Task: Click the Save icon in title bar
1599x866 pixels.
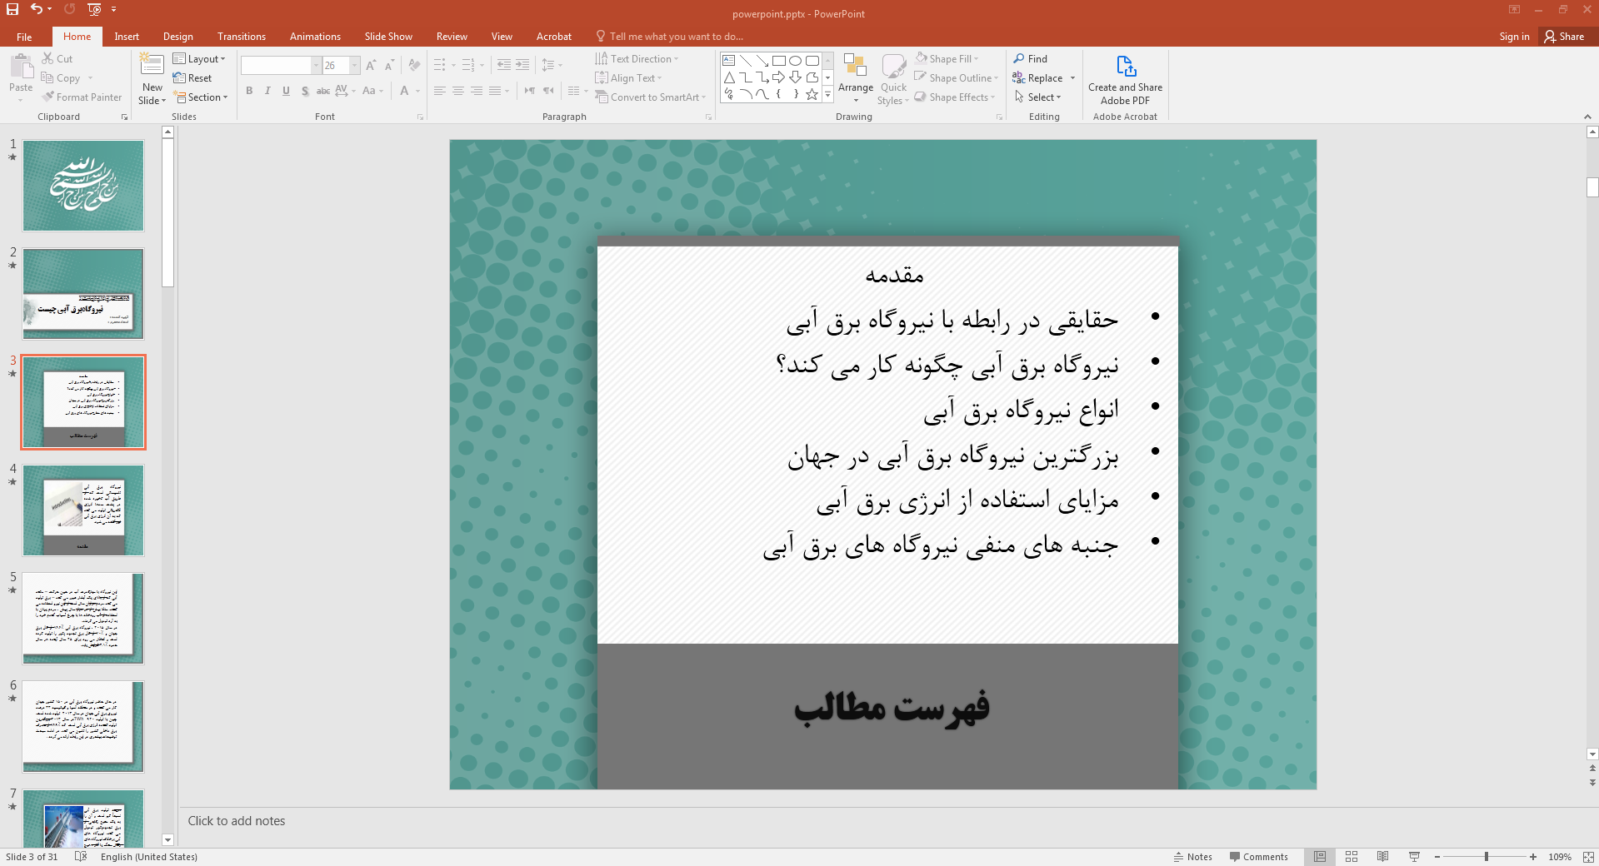Action: [x=12, y=9]
